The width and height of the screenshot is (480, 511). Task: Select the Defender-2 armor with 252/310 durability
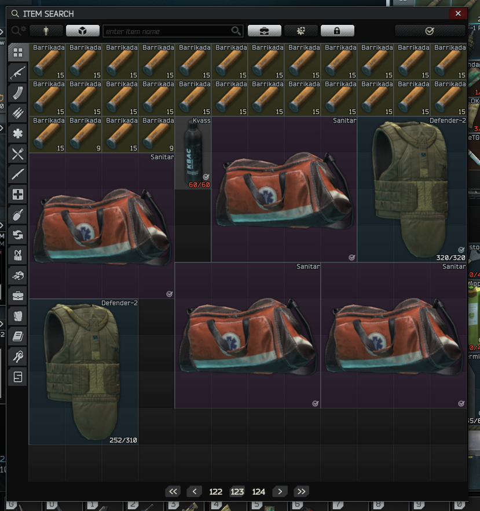pyautogui.click(x=84, y=372)
